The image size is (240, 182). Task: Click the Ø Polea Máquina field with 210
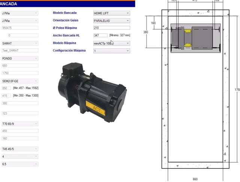(x=112, y=28)
